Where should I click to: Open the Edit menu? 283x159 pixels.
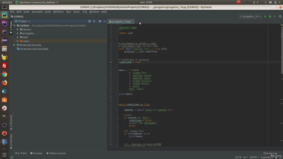tap(19, 12)
